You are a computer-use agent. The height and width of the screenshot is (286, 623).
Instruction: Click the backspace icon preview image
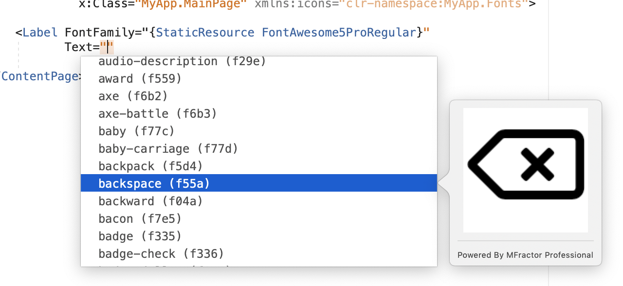526,170
